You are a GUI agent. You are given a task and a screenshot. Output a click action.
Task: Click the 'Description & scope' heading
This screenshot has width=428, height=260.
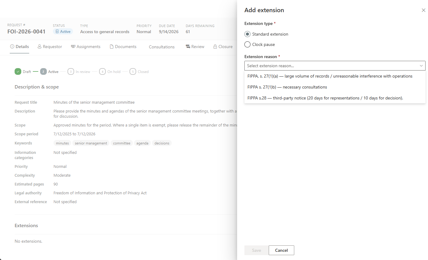click(37, 87)
